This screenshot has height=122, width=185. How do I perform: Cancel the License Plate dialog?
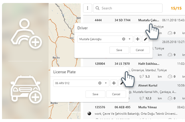click(116, 94)
